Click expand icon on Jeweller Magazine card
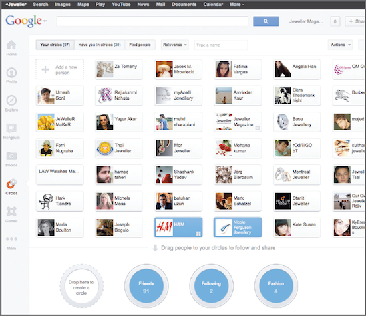Image resolution: width=366 pixels, height=316 pixels. pos(258,128)
